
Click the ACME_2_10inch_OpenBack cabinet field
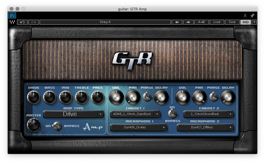[132, 114]
